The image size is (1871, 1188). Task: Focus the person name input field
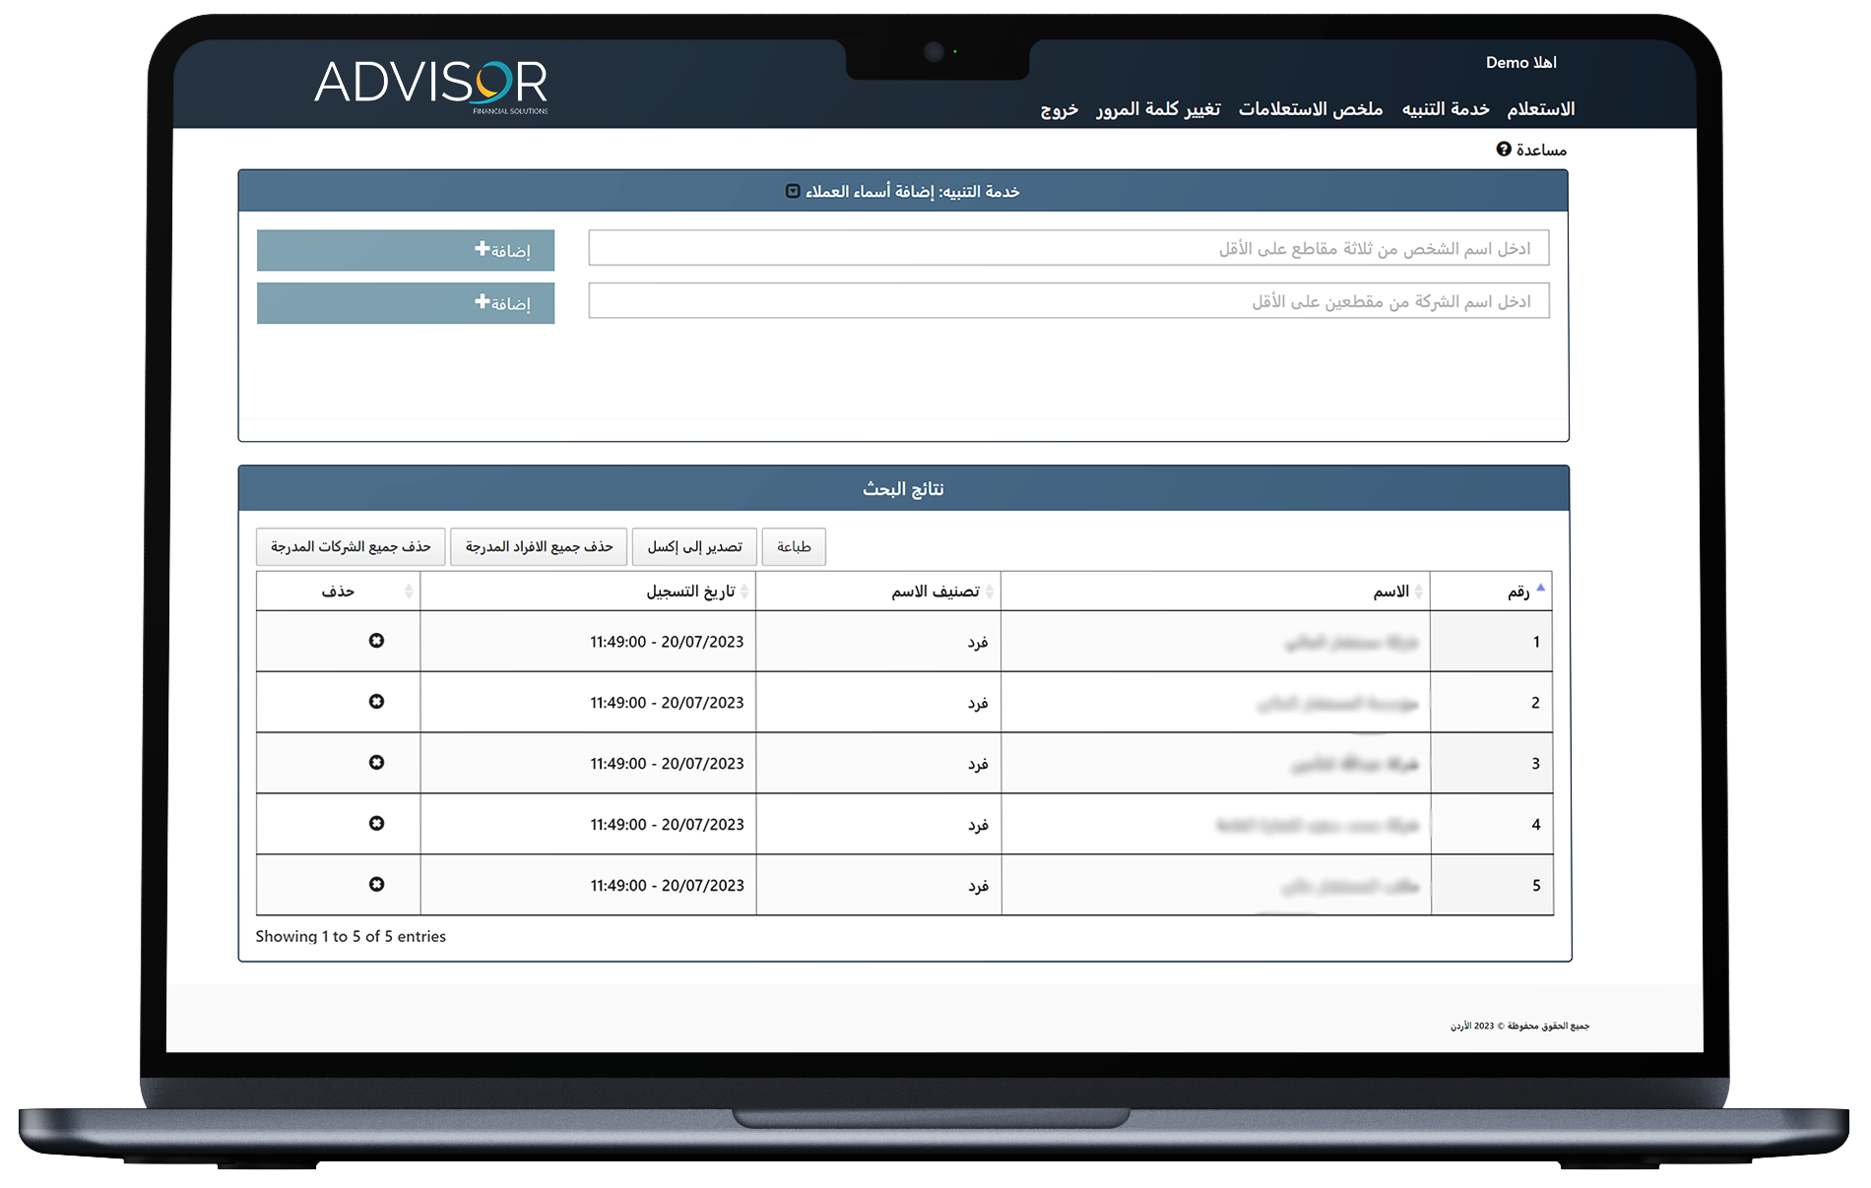click(x=1068, y=248)
